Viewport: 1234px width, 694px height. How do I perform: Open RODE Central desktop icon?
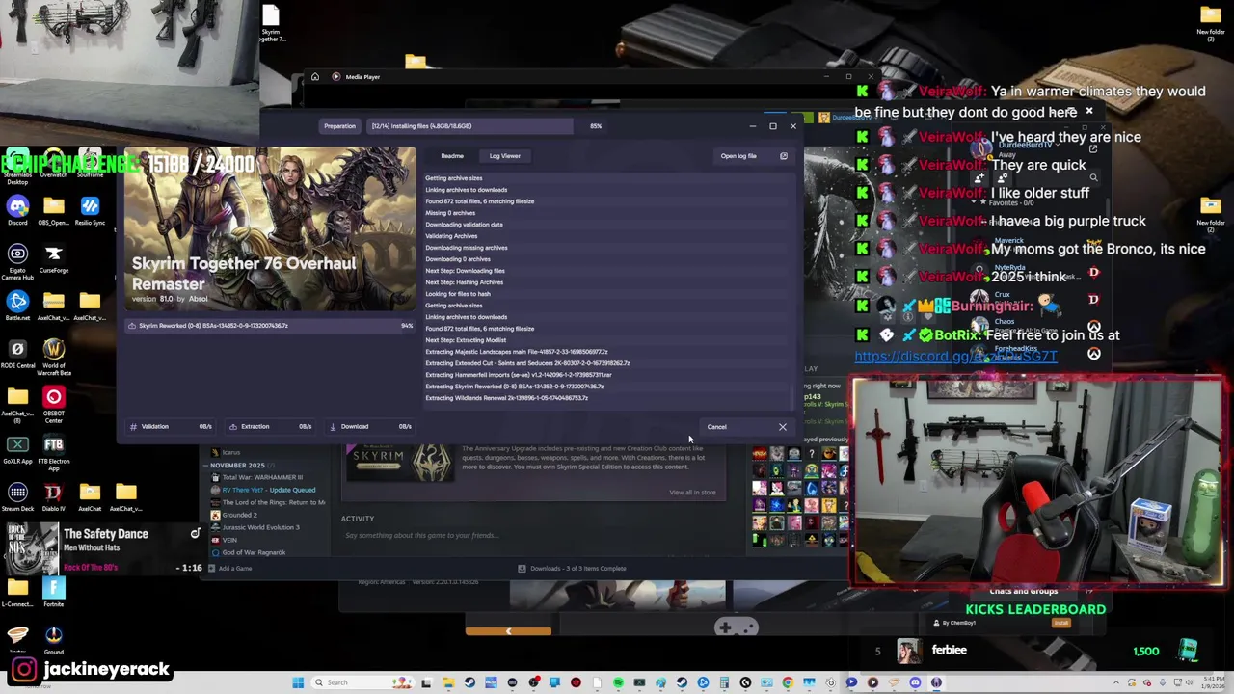[17, 354]
